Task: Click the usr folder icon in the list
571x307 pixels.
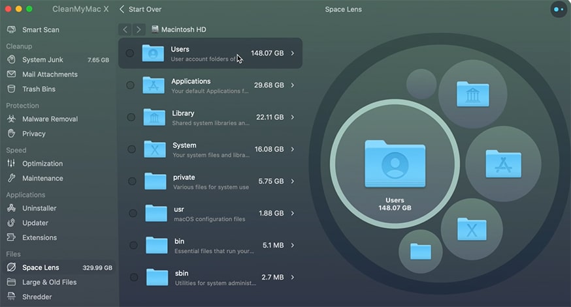Action: [x=156, y=213]
